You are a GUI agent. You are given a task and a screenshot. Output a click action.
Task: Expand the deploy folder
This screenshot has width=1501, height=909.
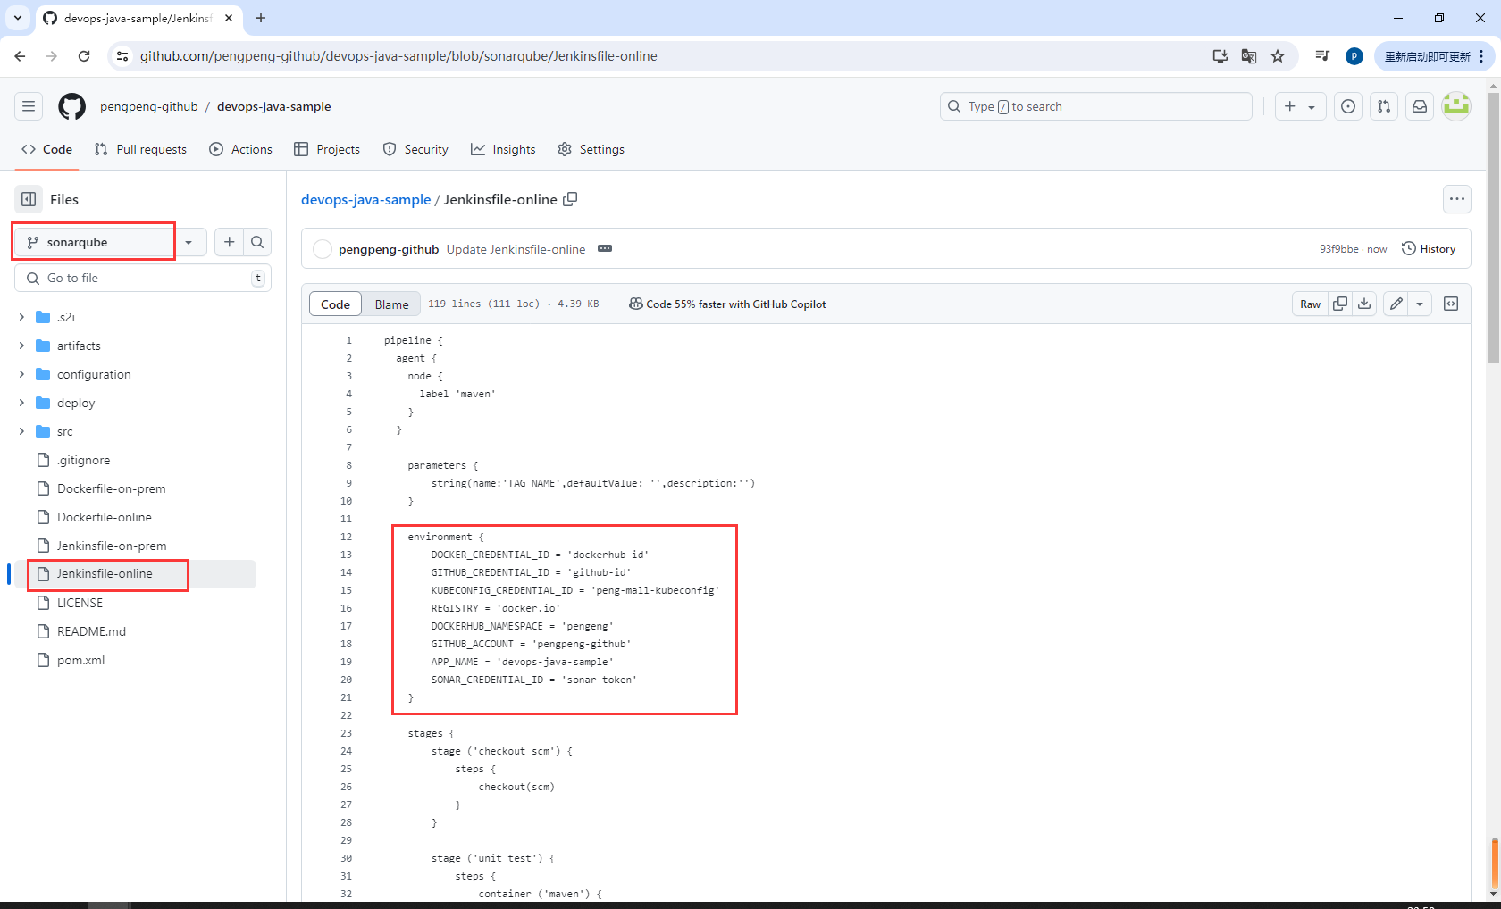coord(21,403)
